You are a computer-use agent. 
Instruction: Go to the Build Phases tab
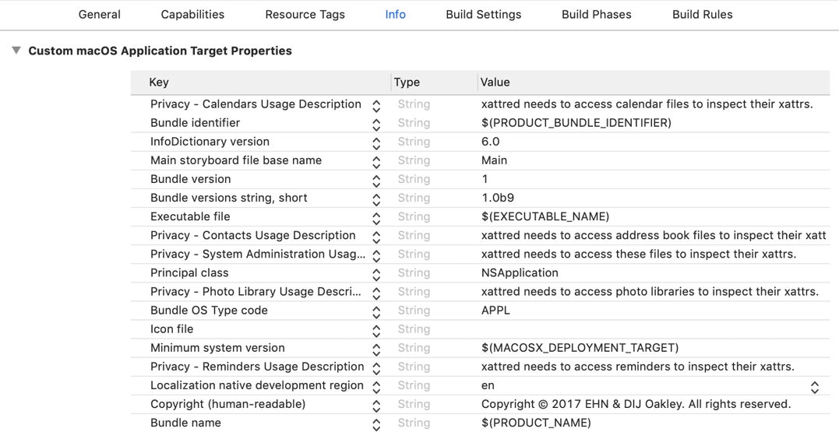click(x=596, y=14)
